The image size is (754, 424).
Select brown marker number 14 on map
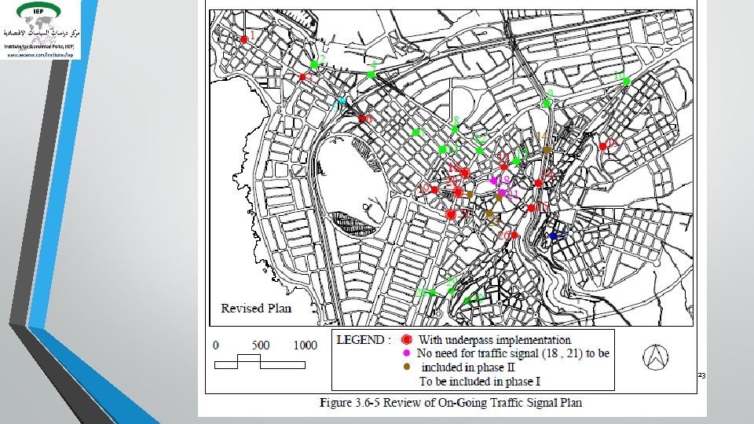[547, 149]
